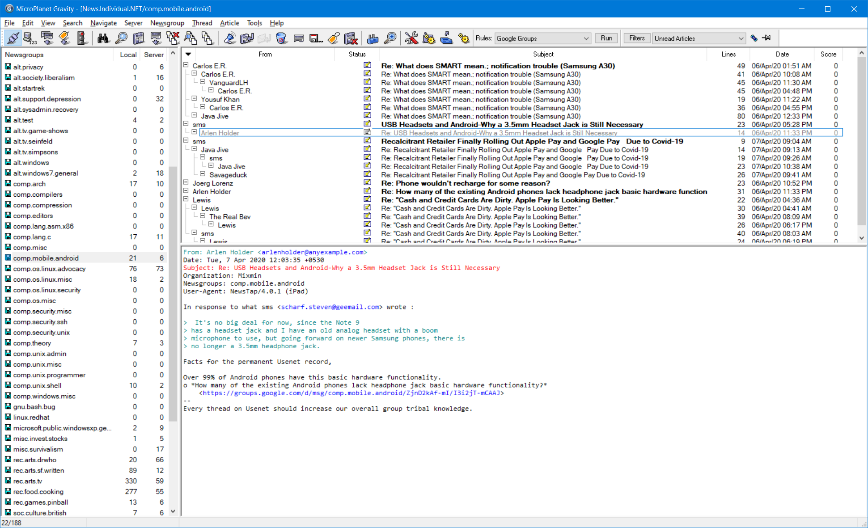The width and height of the screenshot is (868, 528).
Task: Open the Newsgroup menu
Action: 167,23
